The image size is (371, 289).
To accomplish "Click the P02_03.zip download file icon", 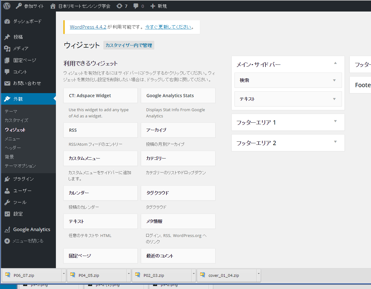I will pos(137,275).
